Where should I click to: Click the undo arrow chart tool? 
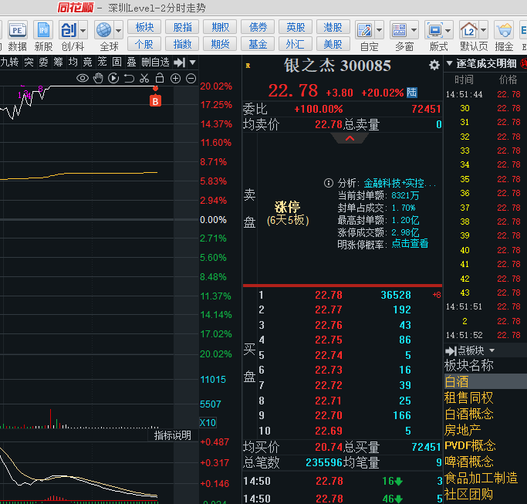(129, 79)
